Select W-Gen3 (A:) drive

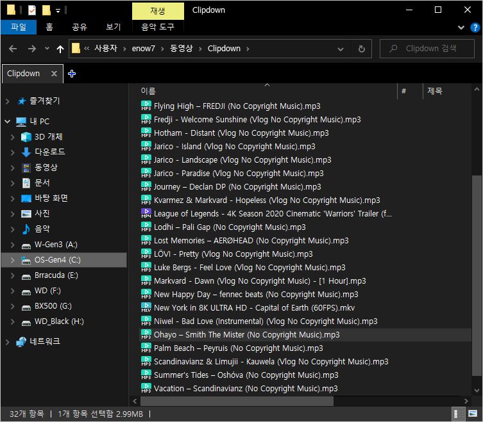point(56,245)
